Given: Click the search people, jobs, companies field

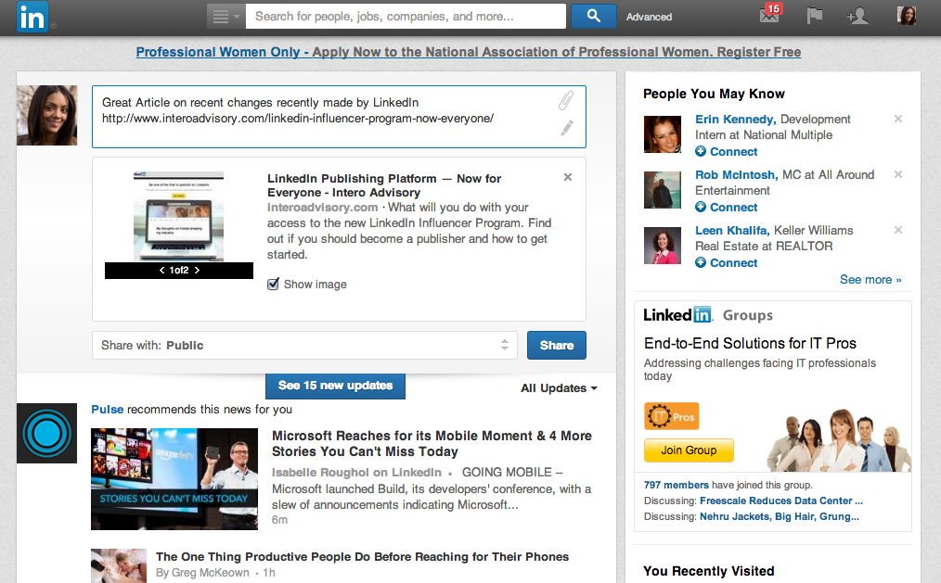Looking at the screenshot, I should point(406,16).
